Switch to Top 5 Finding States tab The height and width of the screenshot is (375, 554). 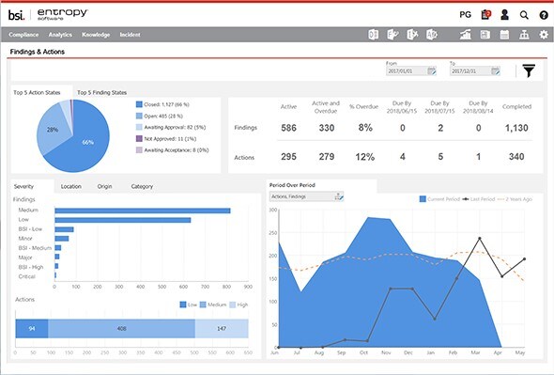tap(101, 92)
